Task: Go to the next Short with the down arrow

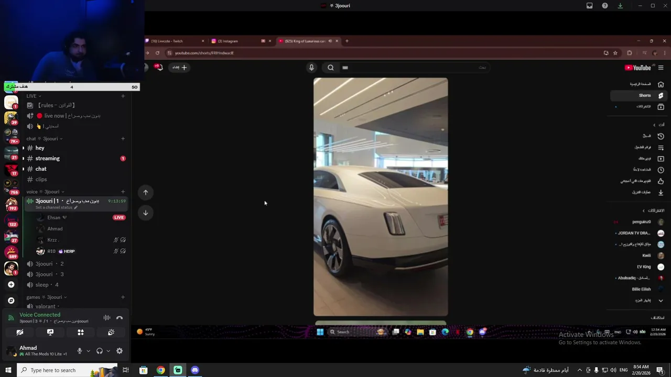Action: click(x=146, y=213)
